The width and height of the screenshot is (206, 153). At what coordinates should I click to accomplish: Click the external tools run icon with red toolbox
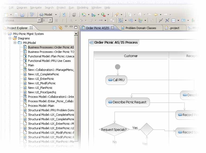click(103, 15)
